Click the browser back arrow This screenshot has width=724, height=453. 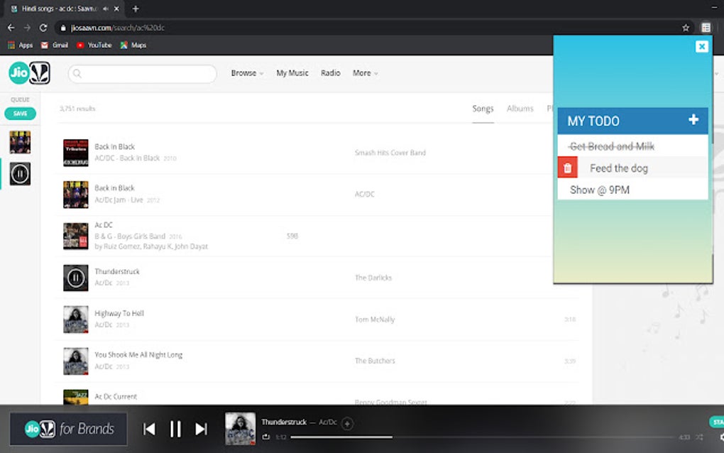(x=11, y=28)
